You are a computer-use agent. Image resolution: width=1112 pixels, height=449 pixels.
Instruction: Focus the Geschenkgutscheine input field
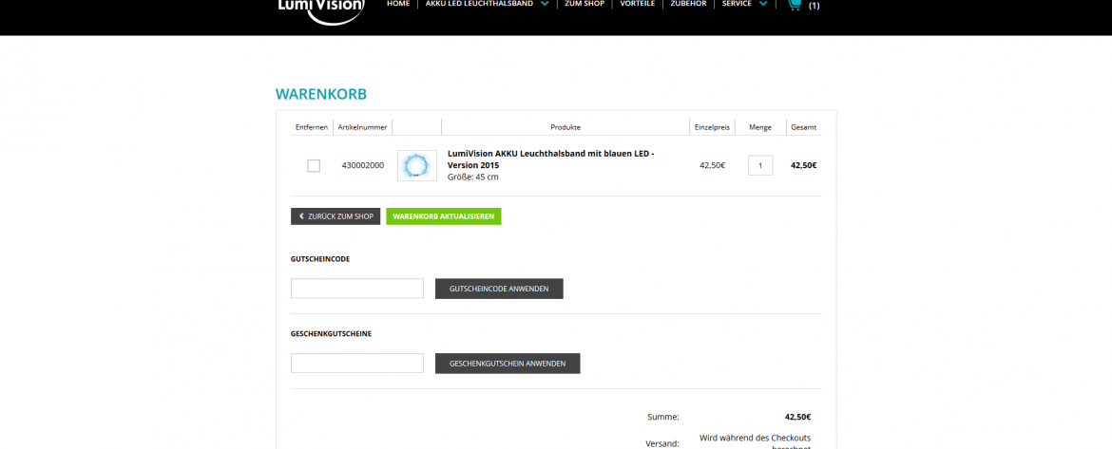(357, 364)
